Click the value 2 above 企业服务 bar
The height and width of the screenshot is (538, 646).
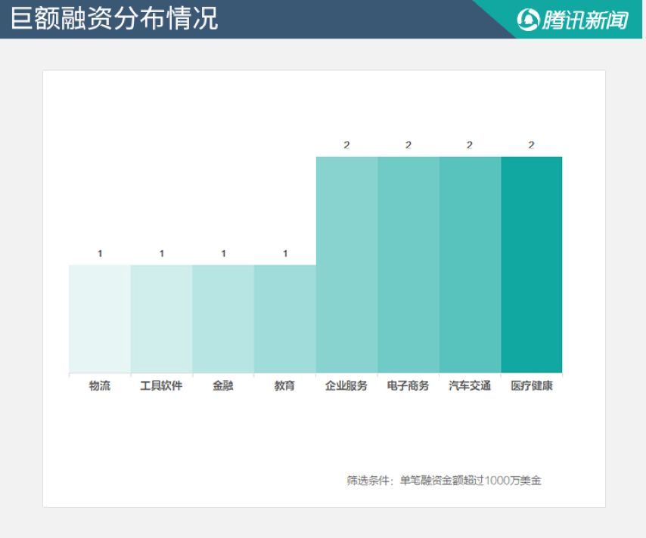tap(346, 145)
